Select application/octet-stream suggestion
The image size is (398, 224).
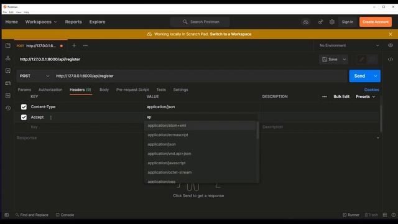click(200, 172)
